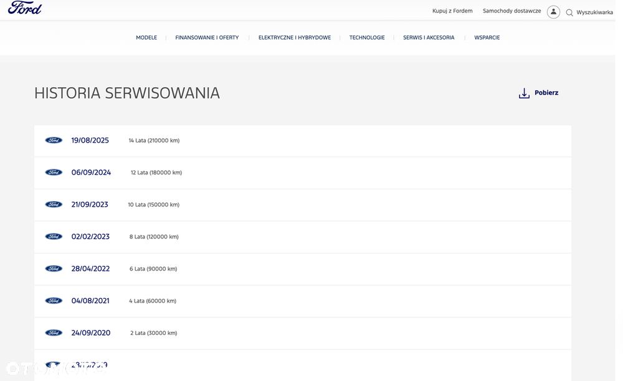Open the TECHNOLOGIE menu

pos(367,38)
